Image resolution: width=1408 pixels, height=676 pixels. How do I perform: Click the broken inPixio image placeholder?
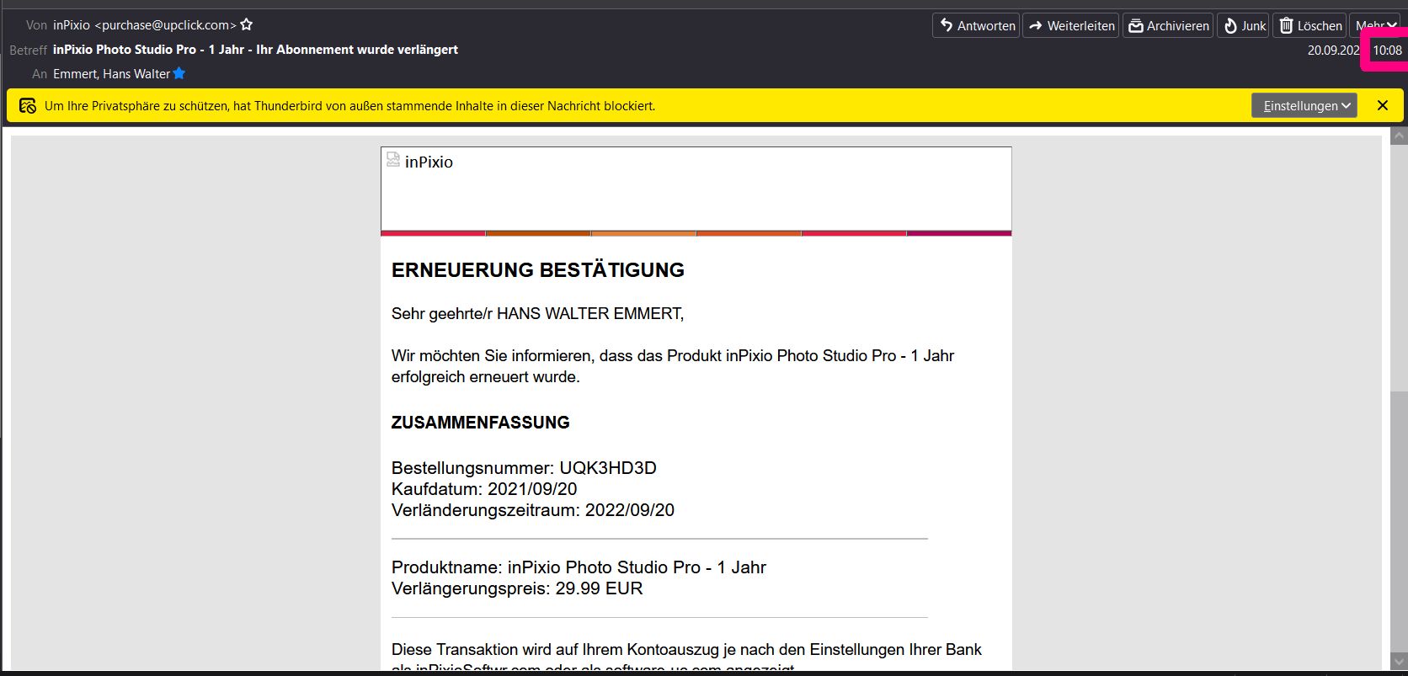(393, 160)
